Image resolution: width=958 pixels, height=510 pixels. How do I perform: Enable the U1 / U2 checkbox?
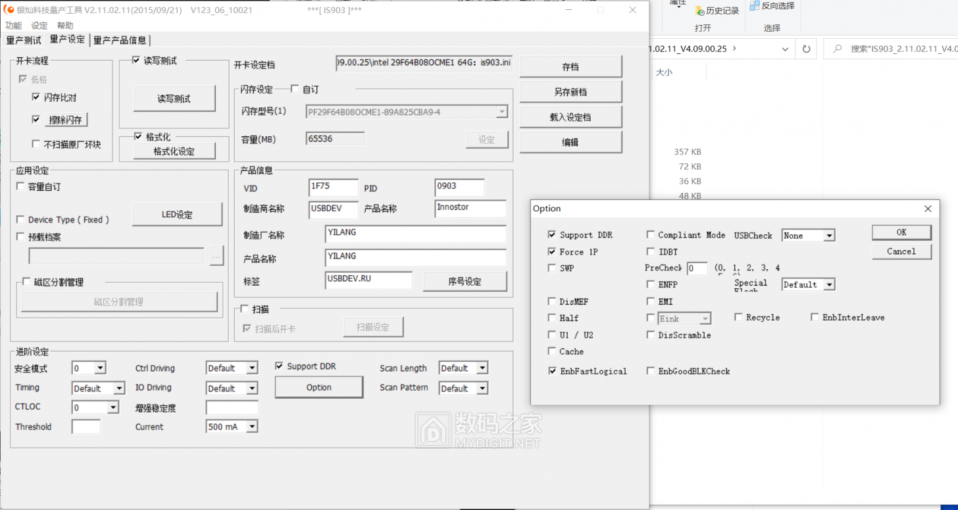(x=551, y=335)
